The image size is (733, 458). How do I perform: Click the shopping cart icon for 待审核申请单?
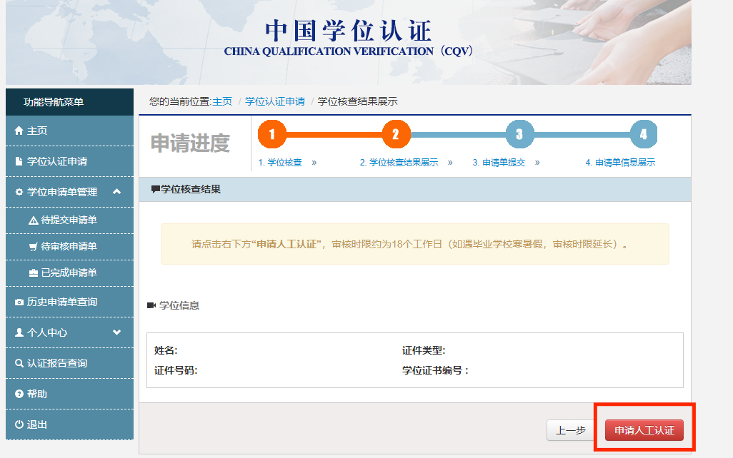[x=33, y=247]
